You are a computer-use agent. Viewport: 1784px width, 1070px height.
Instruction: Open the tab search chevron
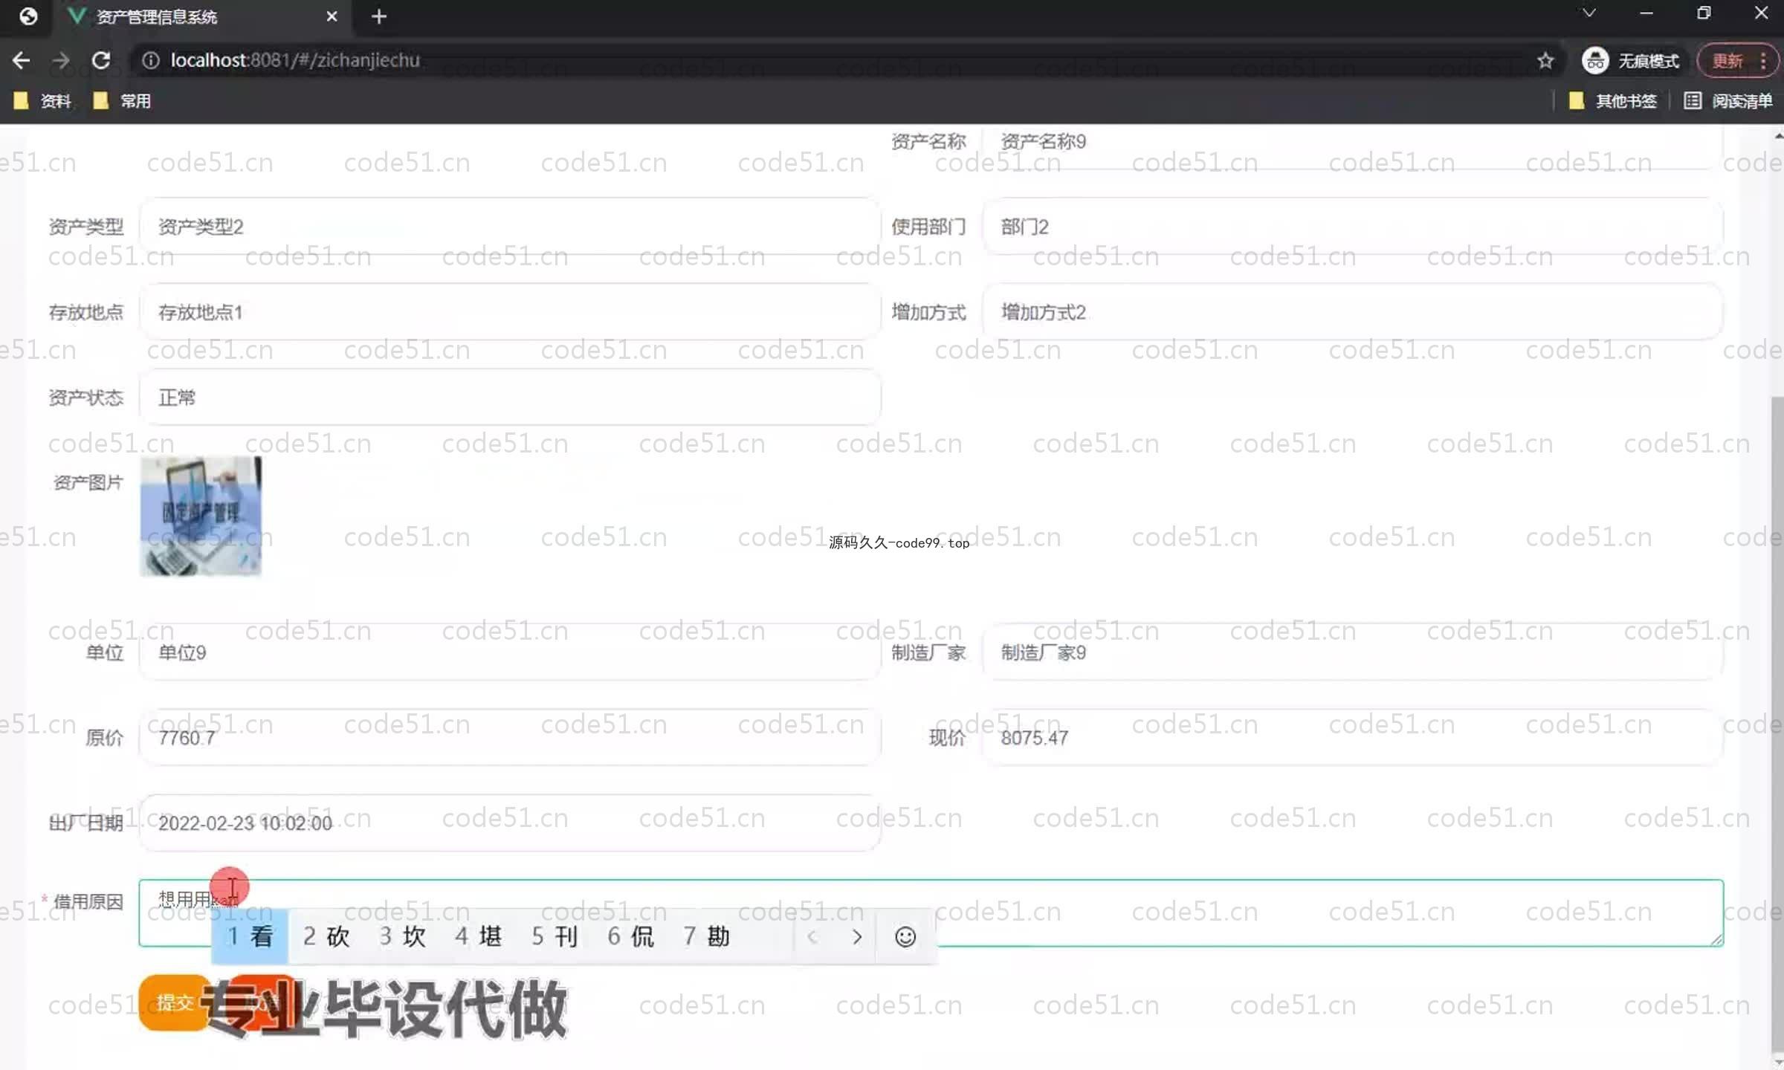click(1589, 13)
